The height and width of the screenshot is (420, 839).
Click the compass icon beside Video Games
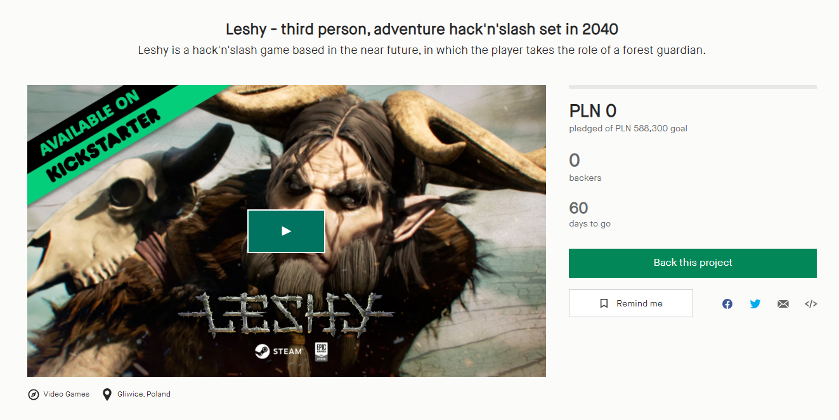34,395
